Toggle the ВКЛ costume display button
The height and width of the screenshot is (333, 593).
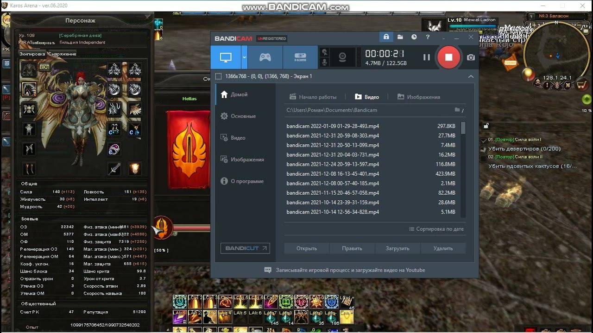(x=44, y=68)
